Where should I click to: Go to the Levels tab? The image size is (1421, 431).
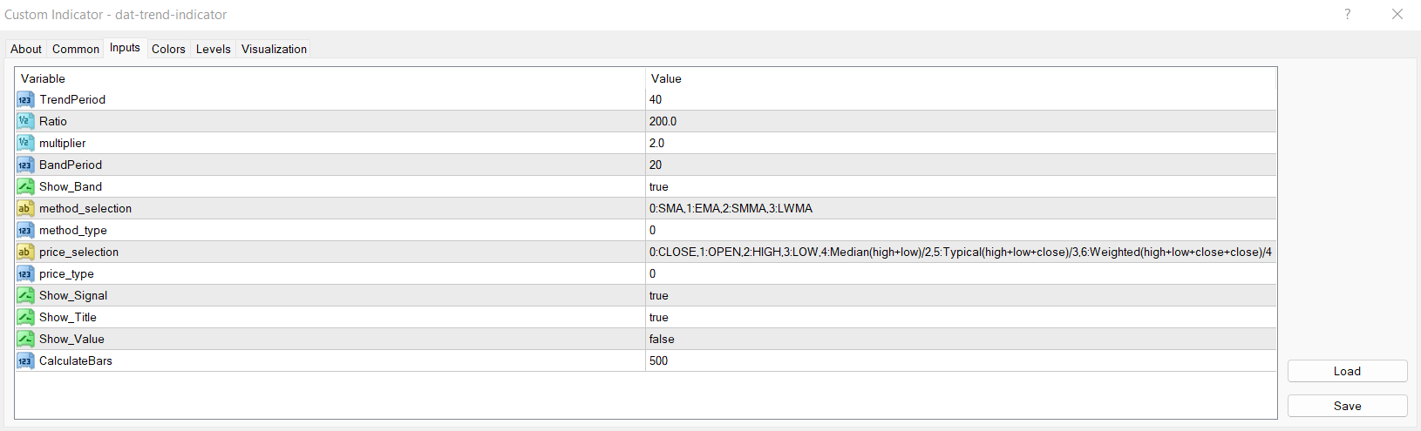coord(213,50)
